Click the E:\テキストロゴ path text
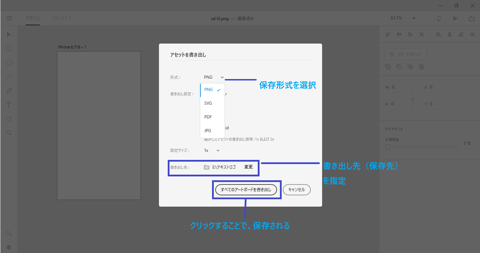The image size is (480, 253). (224, 167)
